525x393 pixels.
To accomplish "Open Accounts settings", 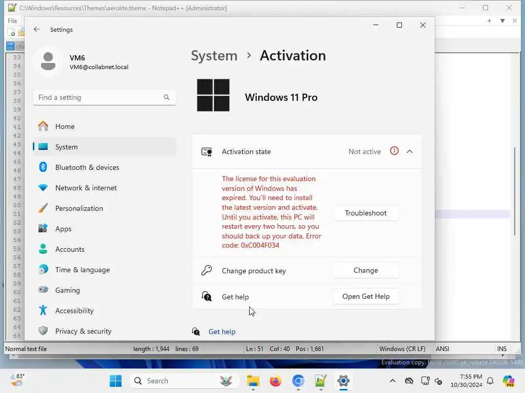I will click(x=105, y=249).
